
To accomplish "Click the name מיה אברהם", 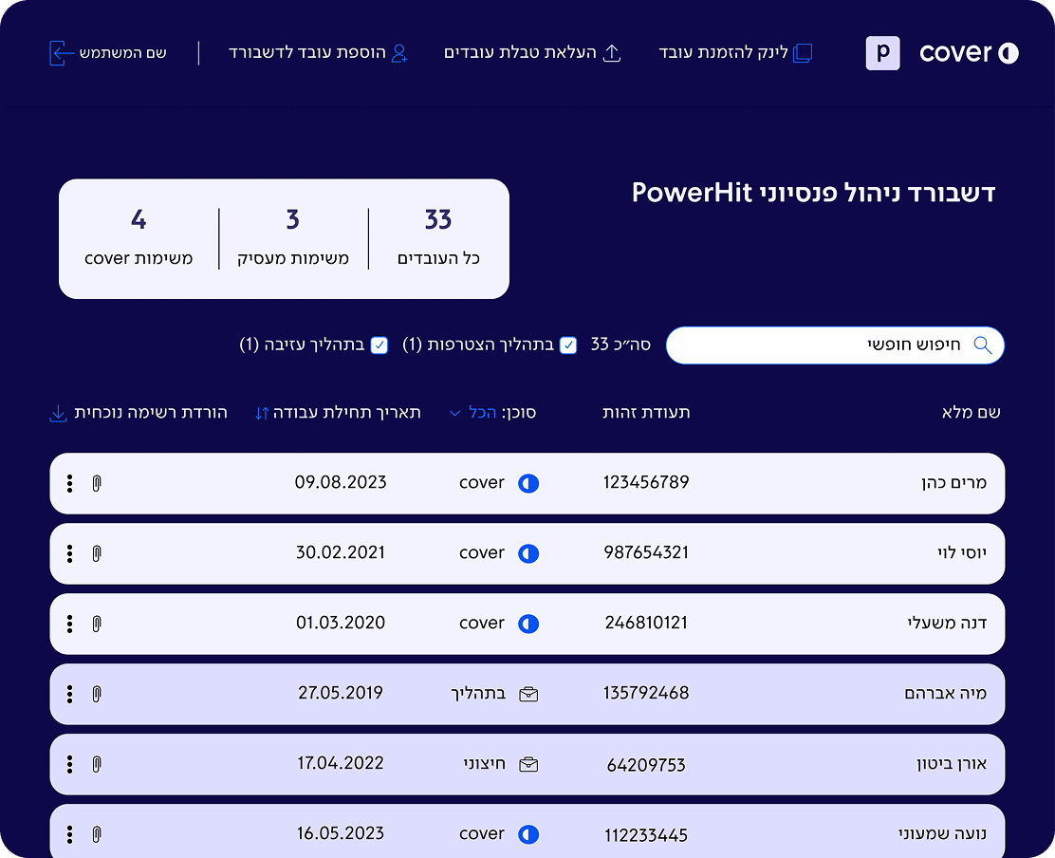I will [945, 693].
